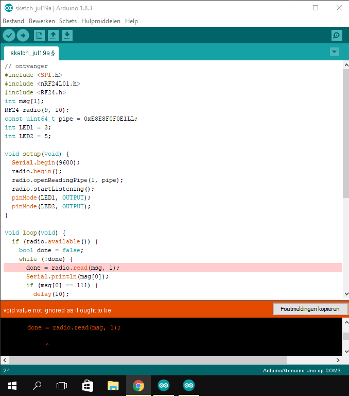Open Task View from the taskbar
Image resolution: width=349 pixels, height=396 pixels.
click(62, 385)
